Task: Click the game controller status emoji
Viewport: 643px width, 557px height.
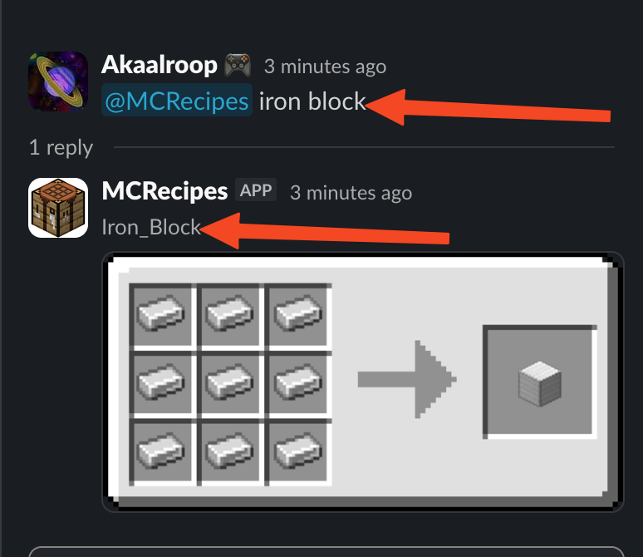Action: [238, 66]
